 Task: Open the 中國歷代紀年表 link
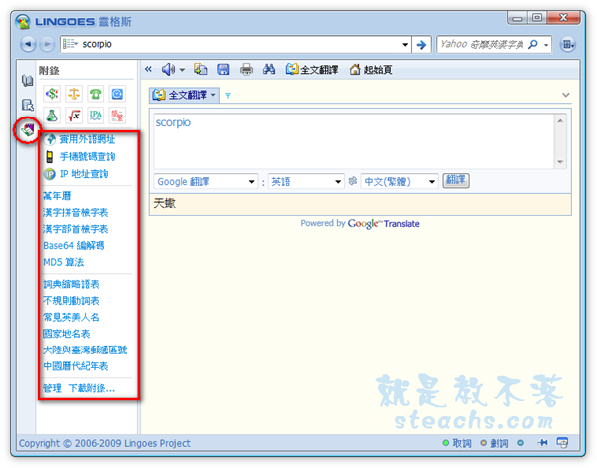point(76,366)
